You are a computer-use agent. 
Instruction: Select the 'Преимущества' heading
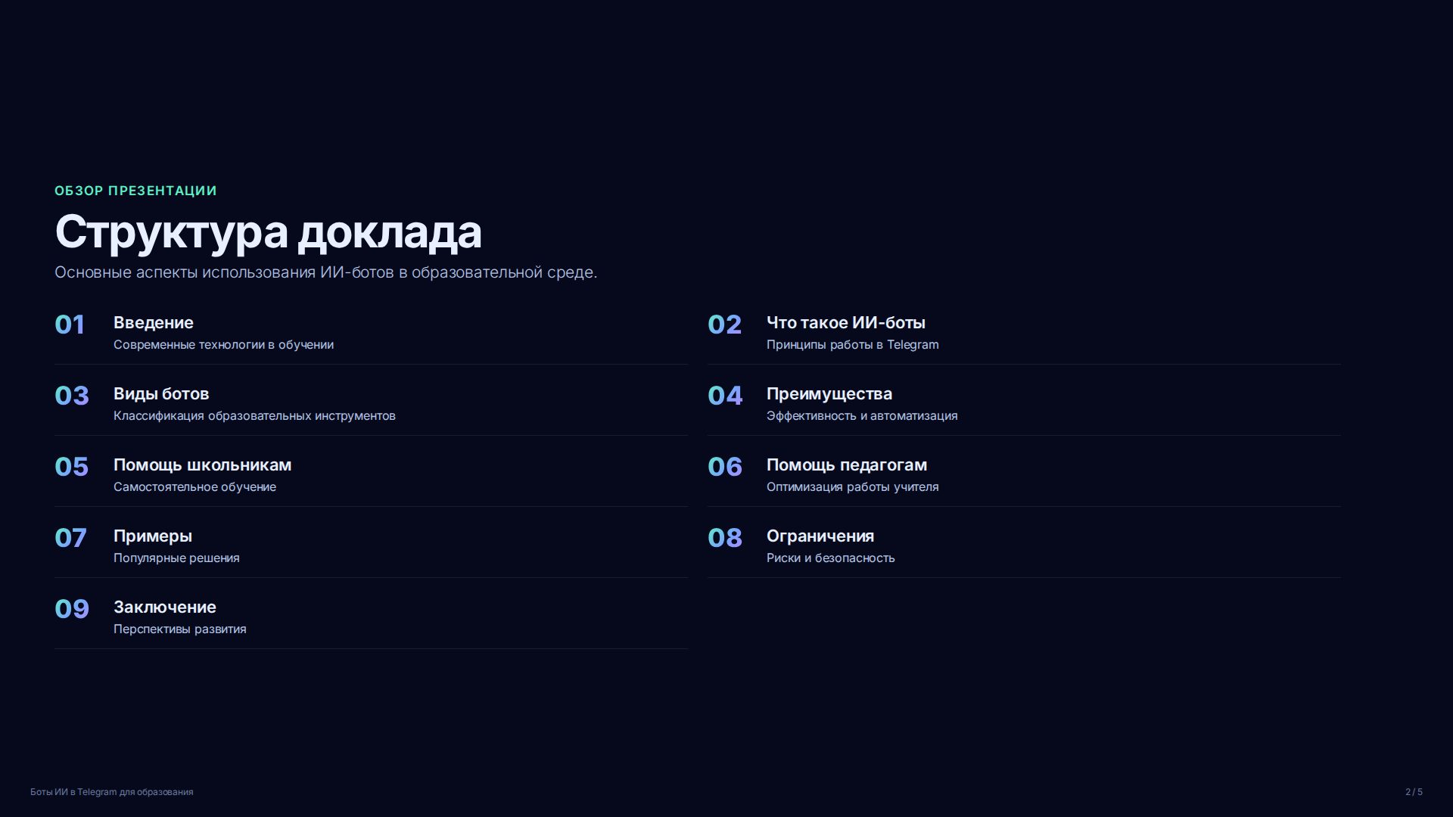click(829, 394)
